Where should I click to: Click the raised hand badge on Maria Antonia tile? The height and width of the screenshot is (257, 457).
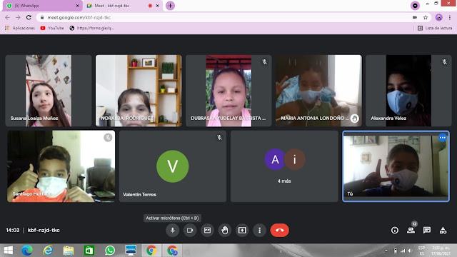(354, 119)
